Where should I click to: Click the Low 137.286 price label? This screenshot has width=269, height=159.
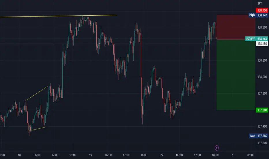click(x=258, y=136)
